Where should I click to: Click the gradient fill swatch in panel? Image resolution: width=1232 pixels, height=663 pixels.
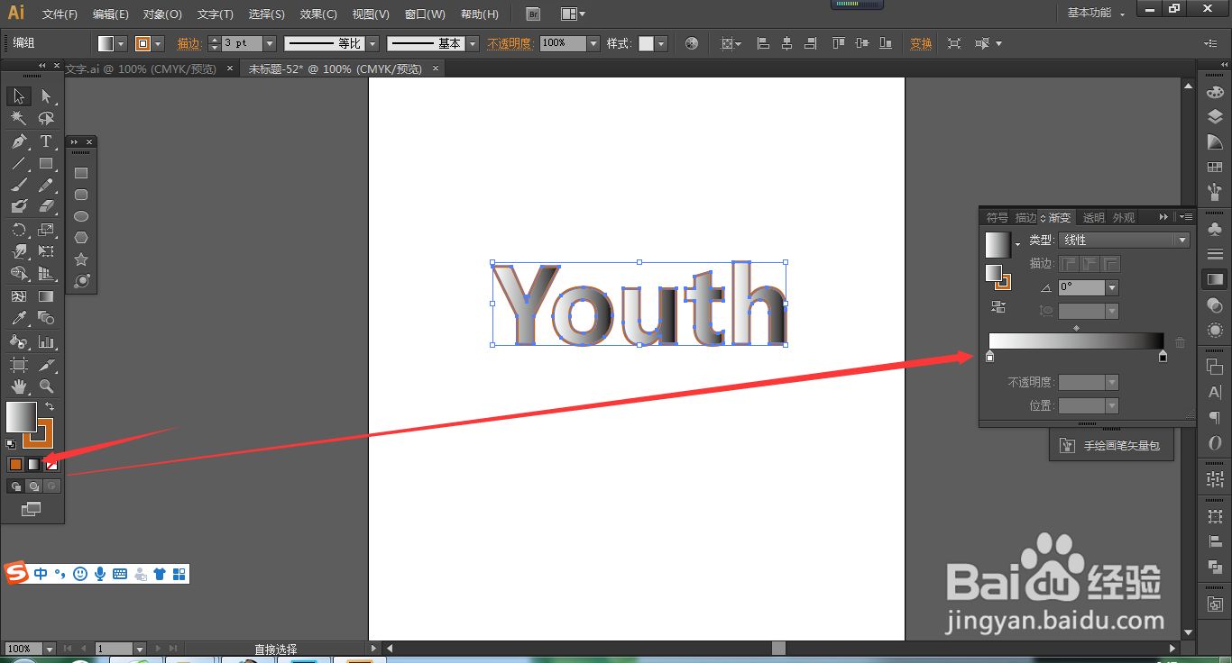point(998,245)
